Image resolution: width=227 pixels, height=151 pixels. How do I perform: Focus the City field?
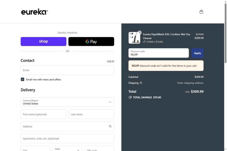(35, 149)
